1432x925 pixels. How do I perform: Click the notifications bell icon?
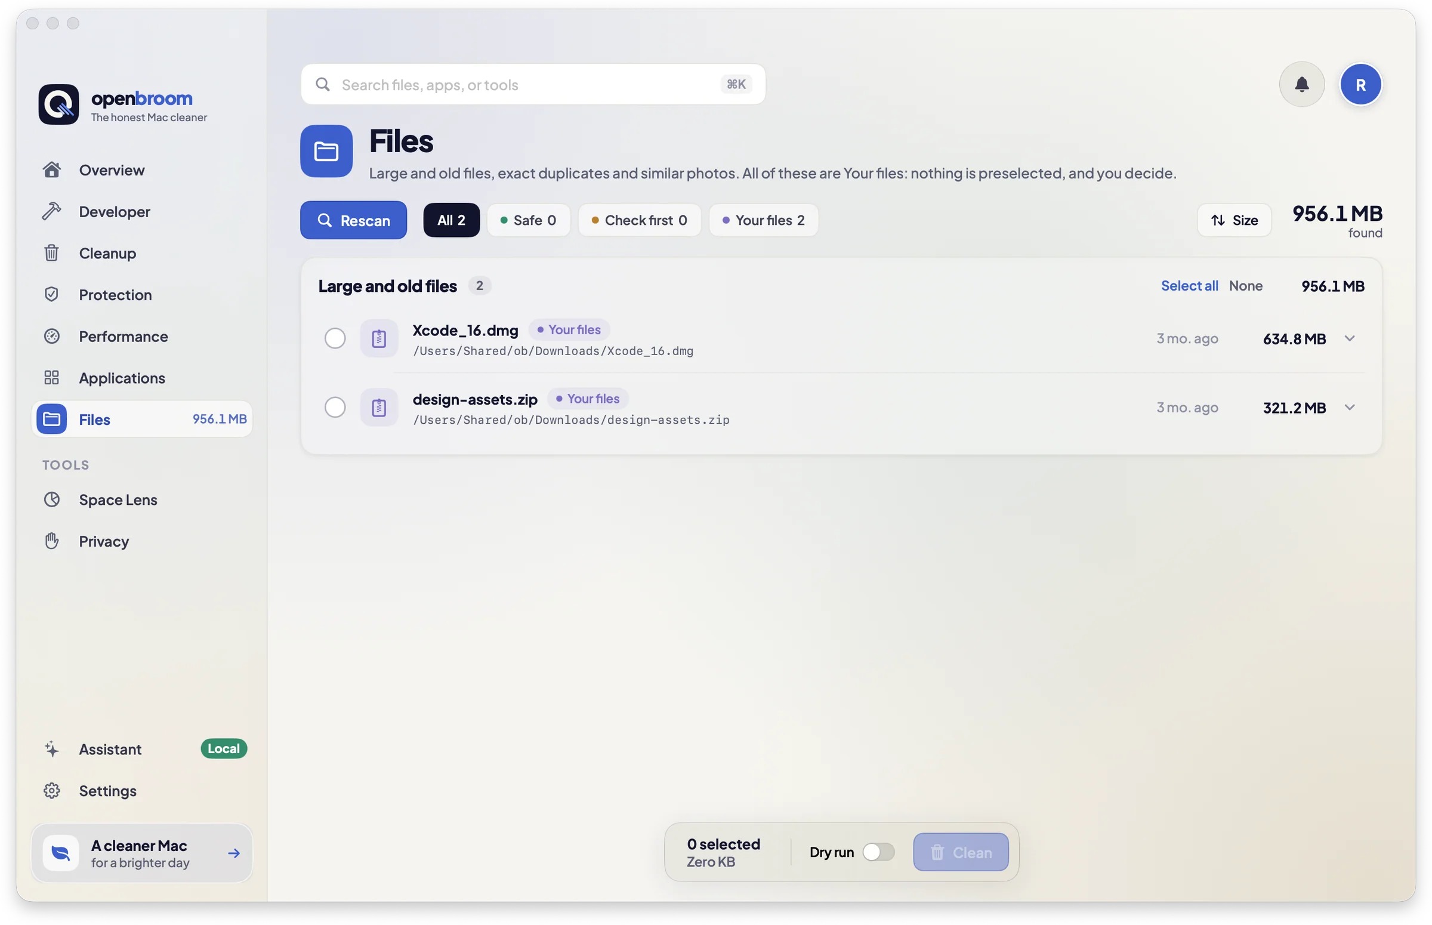coord(1301,84)
